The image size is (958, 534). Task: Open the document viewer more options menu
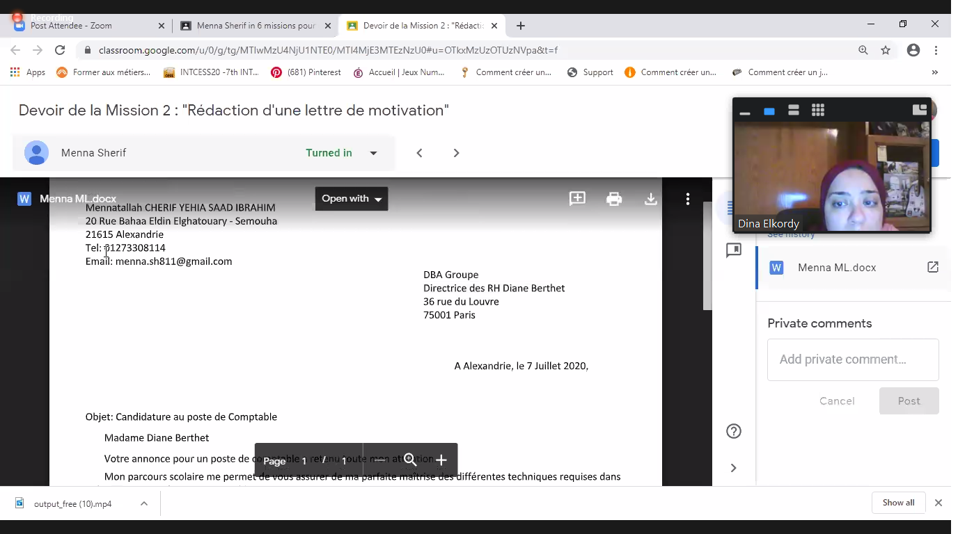point(688,199)
